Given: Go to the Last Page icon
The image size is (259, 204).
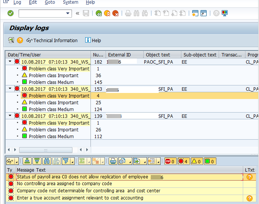Looking at the screenshot, I should pos(182,13).
